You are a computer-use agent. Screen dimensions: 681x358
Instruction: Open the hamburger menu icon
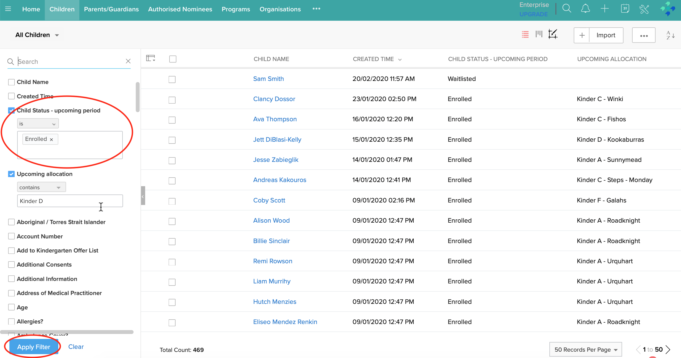8,9
